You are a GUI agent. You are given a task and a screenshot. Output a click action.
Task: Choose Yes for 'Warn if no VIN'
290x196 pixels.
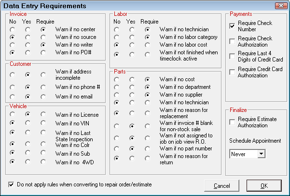(x=28, y=123)
